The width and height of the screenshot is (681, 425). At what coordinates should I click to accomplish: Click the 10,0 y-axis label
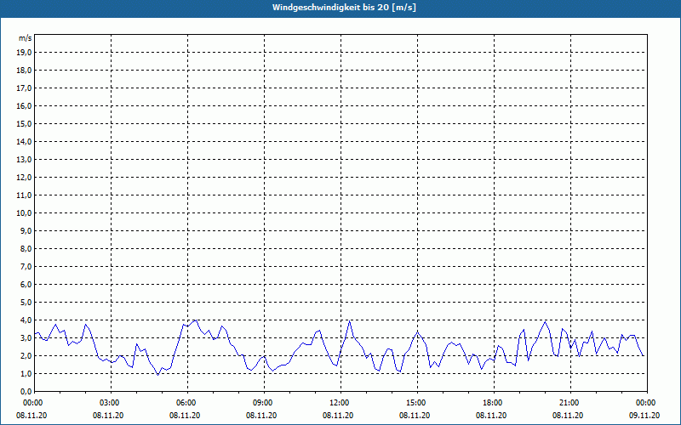pyautogui.click(x=25, y=212)
